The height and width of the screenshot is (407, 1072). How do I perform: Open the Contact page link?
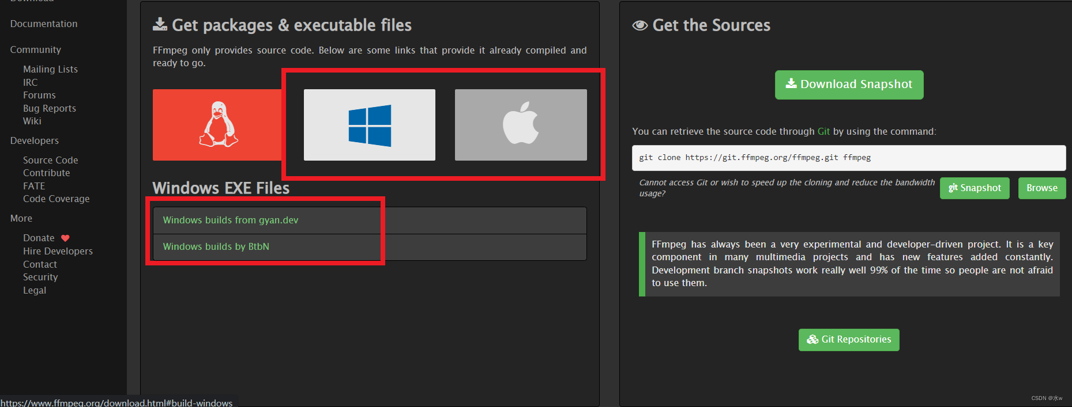[x=40, y=264]
